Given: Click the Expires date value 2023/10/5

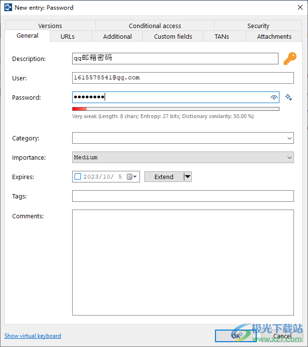Looking at the screenshot, I should click(x=103, y=177).
